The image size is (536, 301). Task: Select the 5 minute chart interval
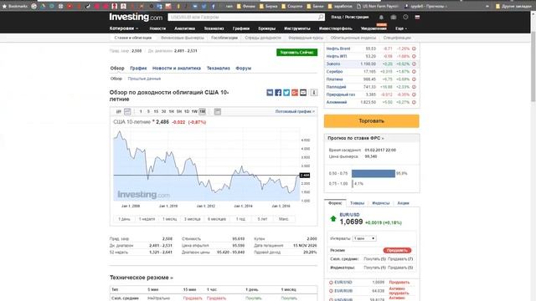click(x=148, y=111)
